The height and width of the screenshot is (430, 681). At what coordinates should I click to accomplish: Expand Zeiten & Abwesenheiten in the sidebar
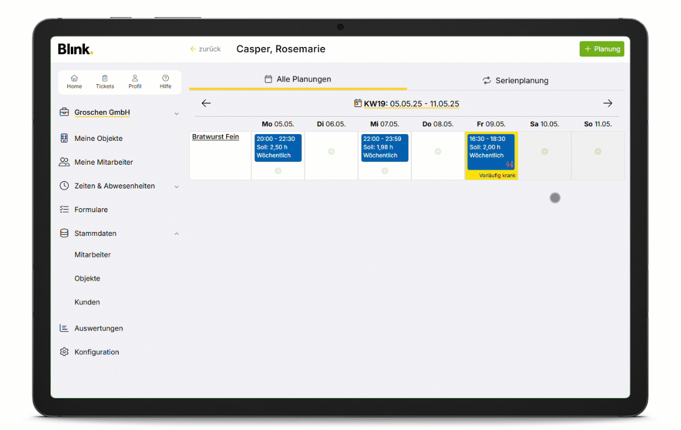click(x=176, y=186)
